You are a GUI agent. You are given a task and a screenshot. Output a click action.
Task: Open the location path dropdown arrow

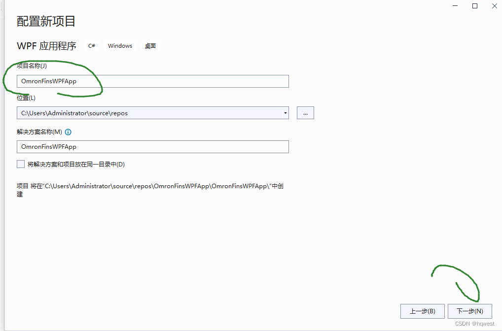tap(285, 113)
